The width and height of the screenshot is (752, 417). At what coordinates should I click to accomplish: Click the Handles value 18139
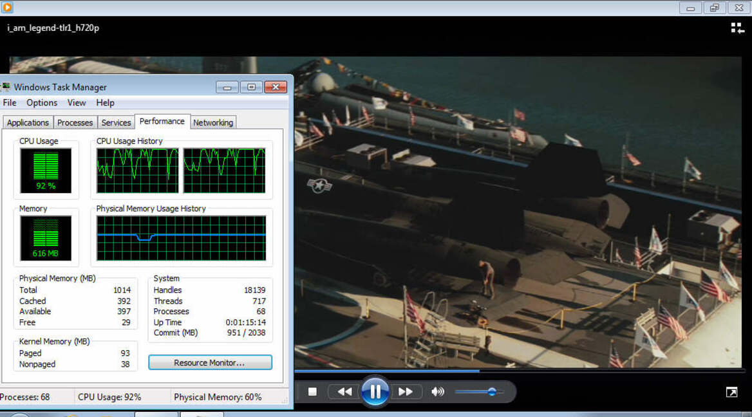(x=255, y=290)
